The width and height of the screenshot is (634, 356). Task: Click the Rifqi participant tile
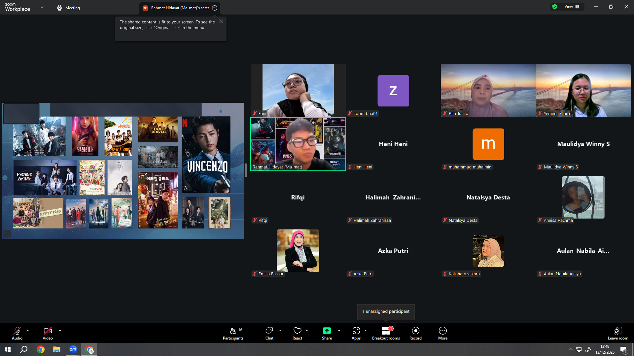298,197
